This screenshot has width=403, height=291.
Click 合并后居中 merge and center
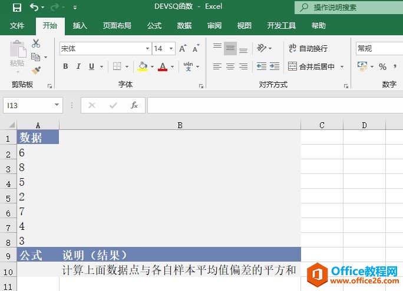[311, 66]
